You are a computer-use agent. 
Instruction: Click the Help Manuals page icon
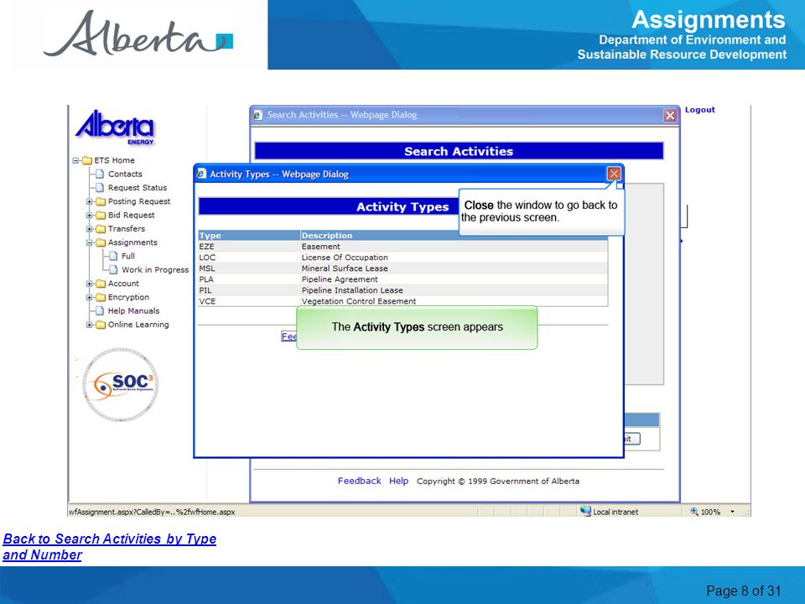(101, 310)
